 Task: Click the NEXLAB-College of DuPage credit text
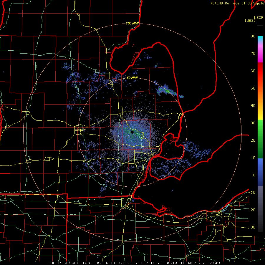pyautogui.click(x=237, y=3)
